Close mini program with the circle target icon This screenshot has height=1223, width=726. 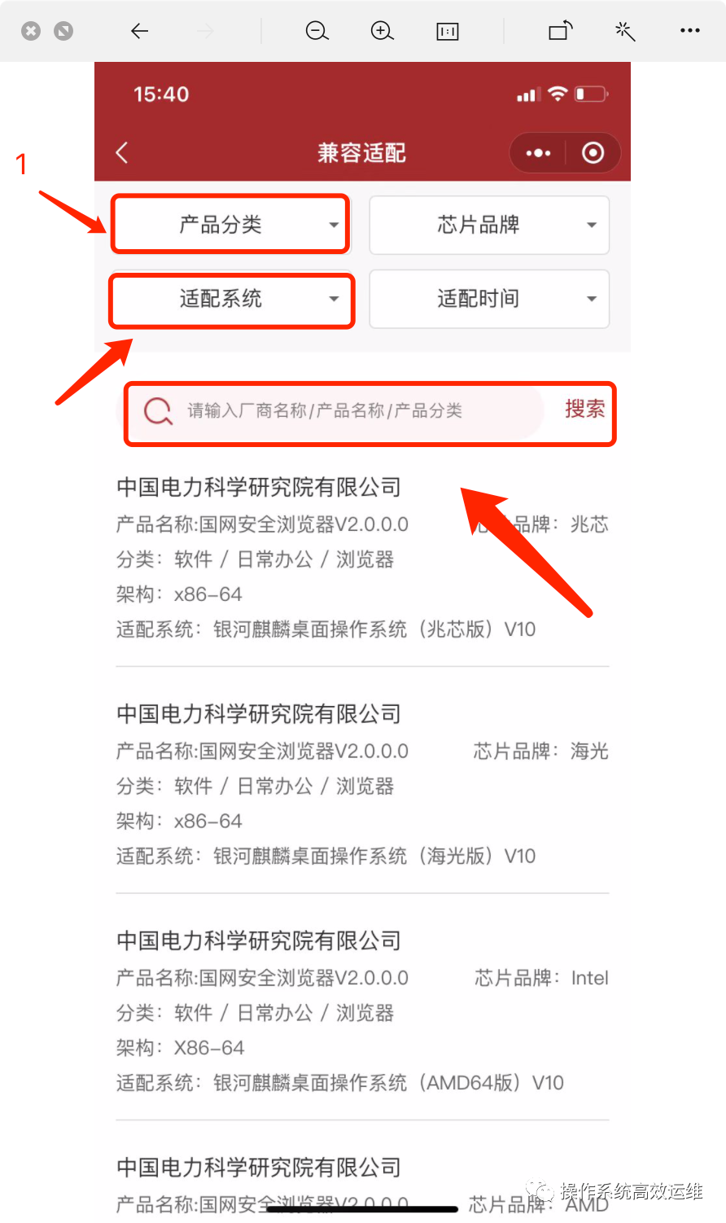[x=593, y=152]
